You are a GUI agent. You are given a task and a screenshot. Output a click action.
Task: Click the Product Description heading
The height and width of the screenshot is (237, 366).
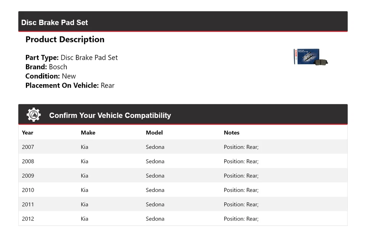65,40
